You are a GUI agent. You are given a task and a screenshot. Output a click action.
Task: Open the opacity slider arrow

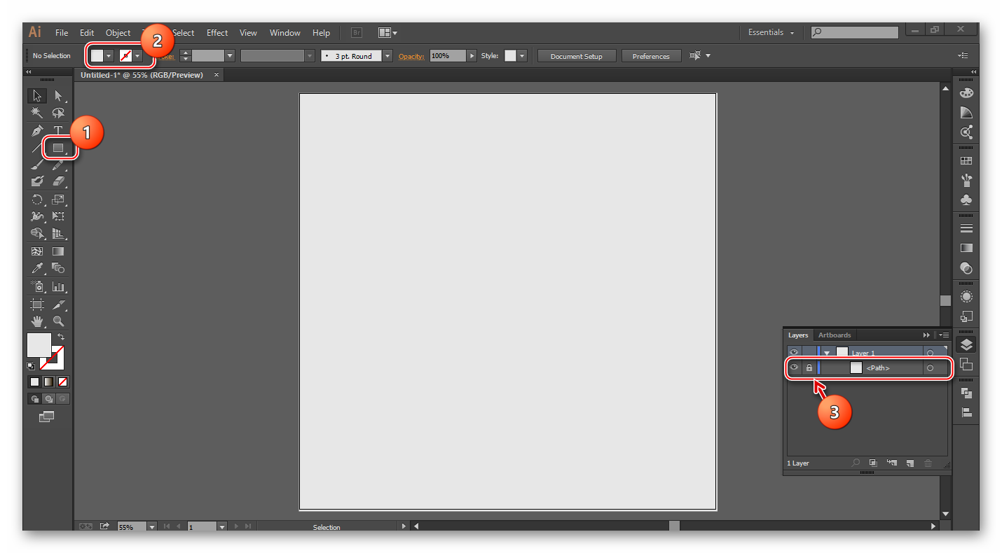(x=472, y=56)
